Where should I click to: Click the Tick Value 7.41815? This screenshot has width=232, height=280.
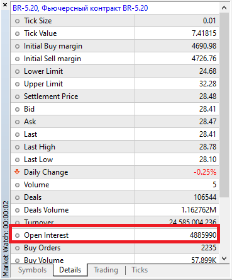[x=204, y=33]
